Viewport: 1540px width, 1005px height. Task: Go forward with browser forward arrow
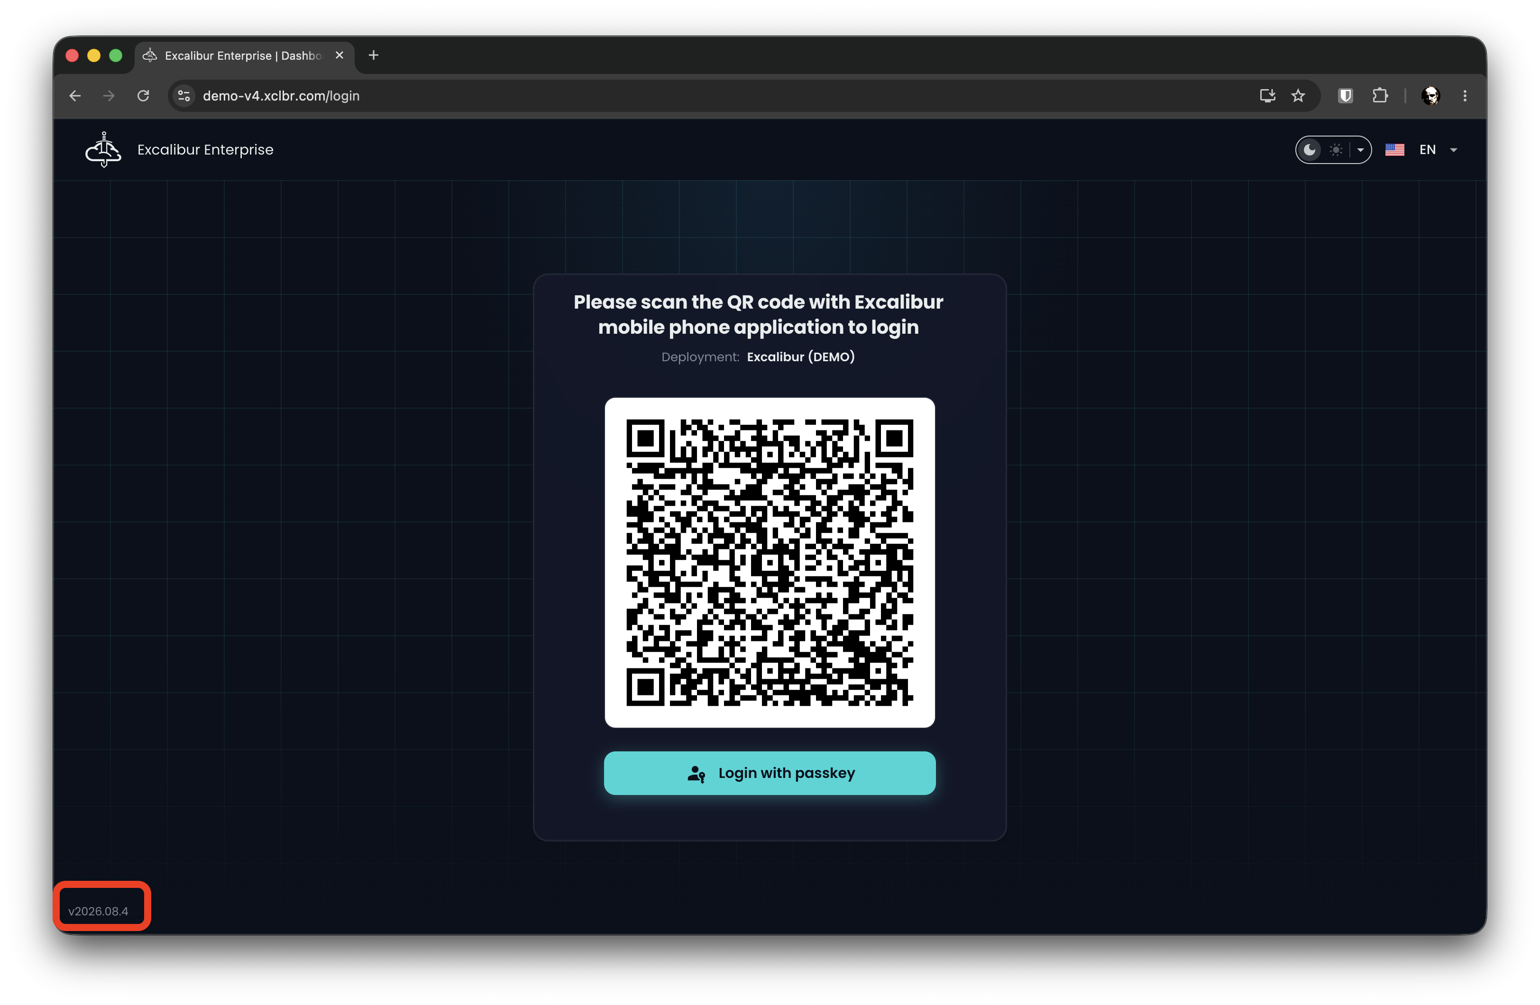[x=109, y=96]
